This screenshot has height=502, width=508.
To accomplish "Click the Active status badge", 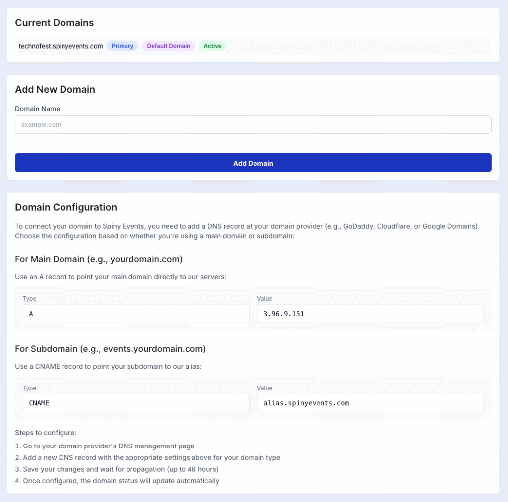I will 212,46.
